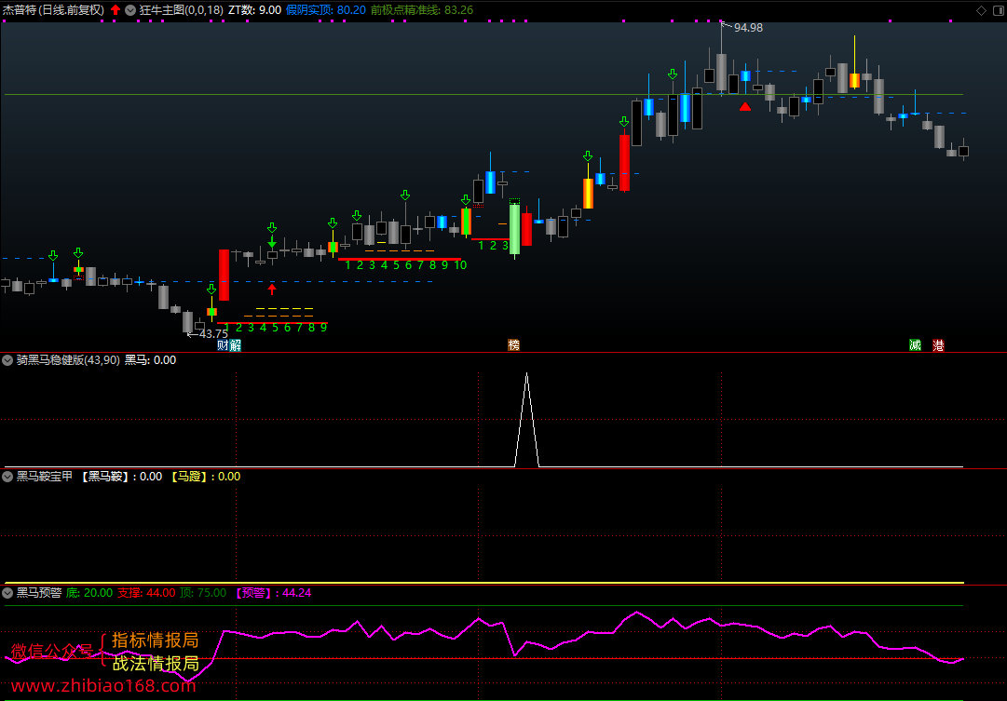Select the 前极点精准线: 83.26 readout
Image resolution: width=1007 pixels, height=701 pixels.
pos(422,10)
